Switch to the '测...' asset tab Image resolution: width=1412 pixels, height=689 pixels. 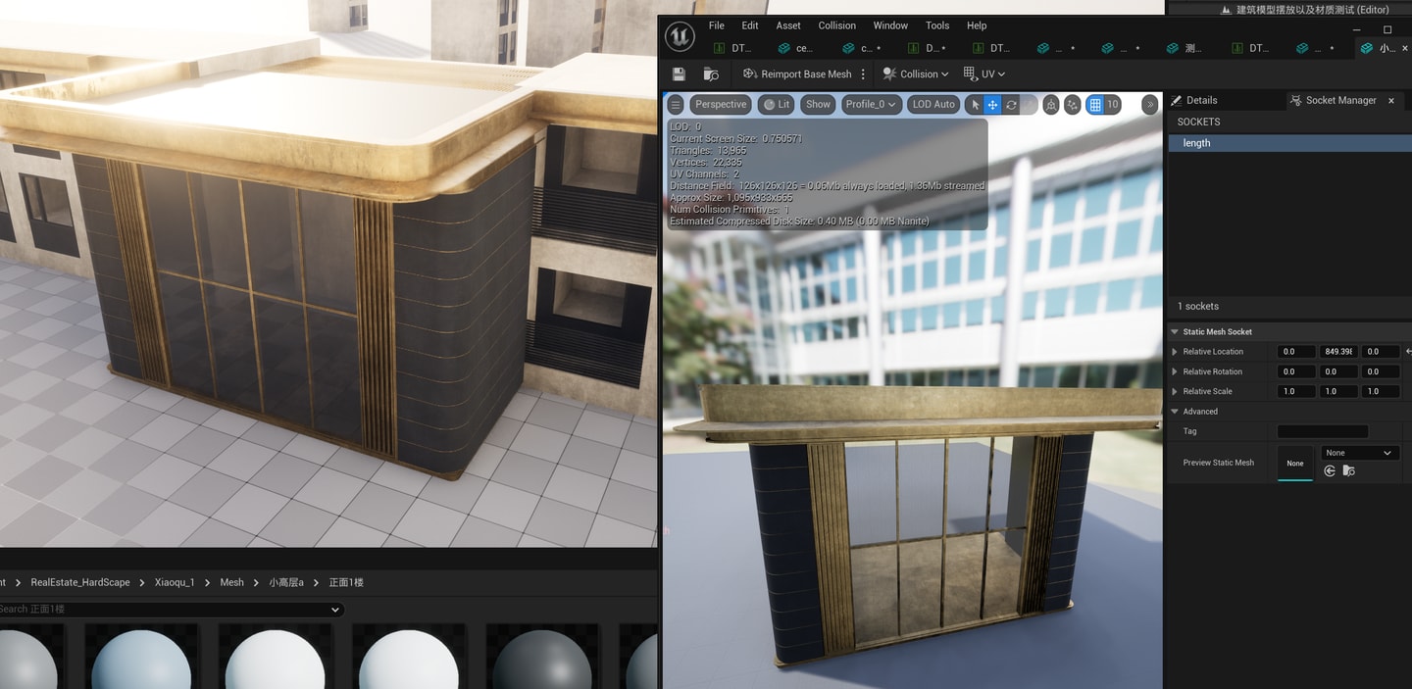pos(1185,47)
